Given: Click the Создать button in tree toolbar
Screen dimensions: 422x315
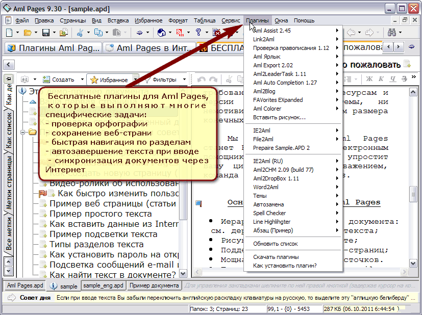Looking at the screenshot, I should (59, 80).
